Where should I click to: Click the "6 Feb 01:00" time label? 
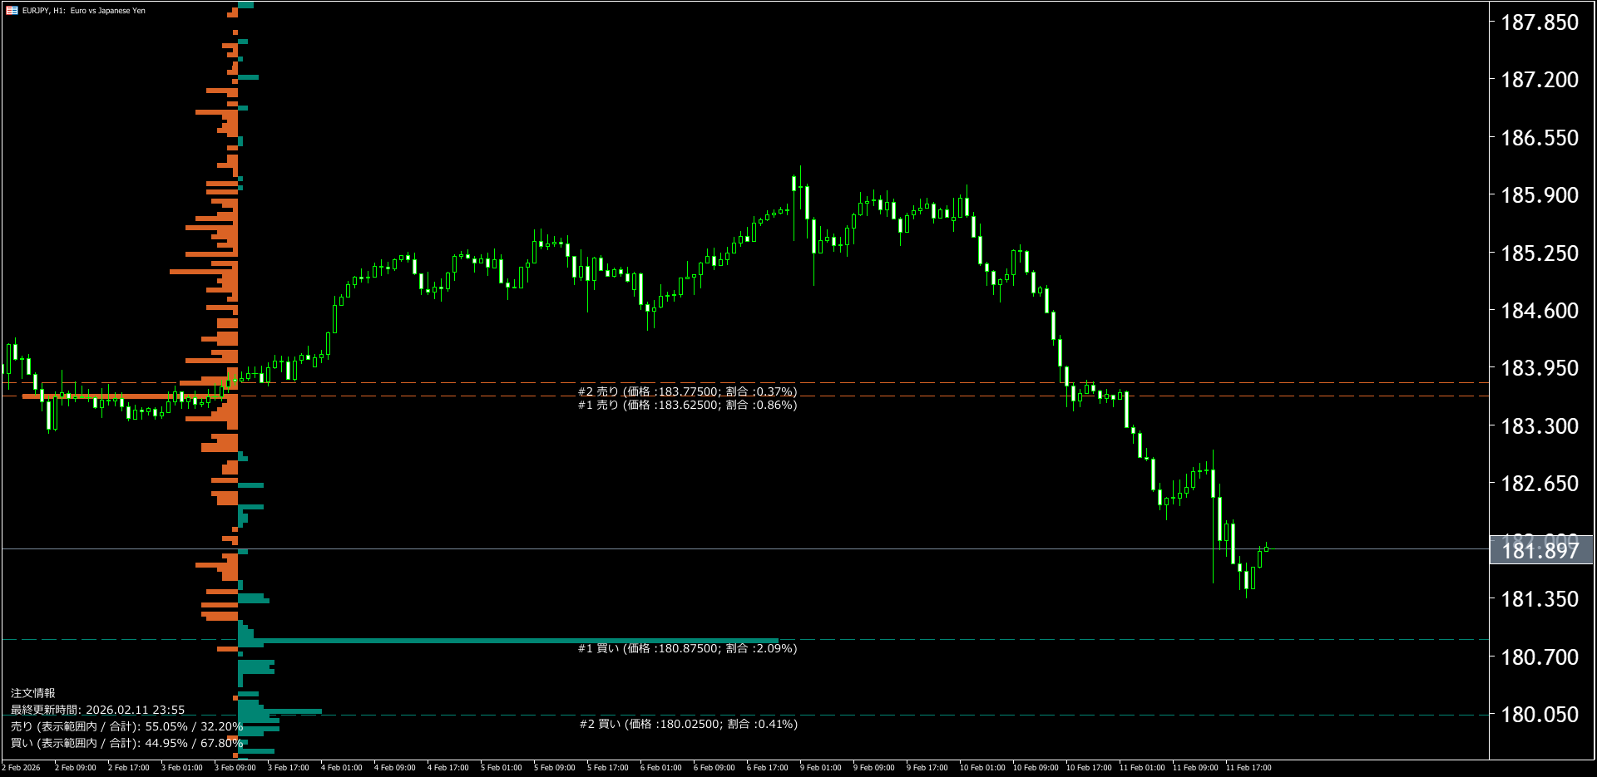click(x=660, y=768)
